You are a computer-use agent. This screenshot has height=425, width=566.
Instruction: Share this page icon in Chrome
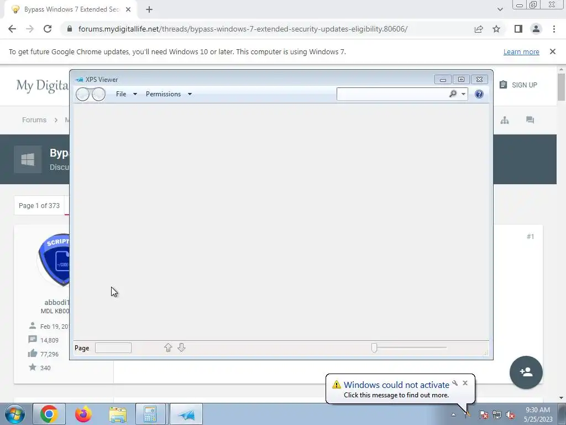click(479, 29)
